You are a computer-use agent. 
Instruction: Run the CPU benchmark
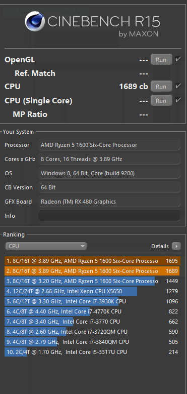click(161, 86)
